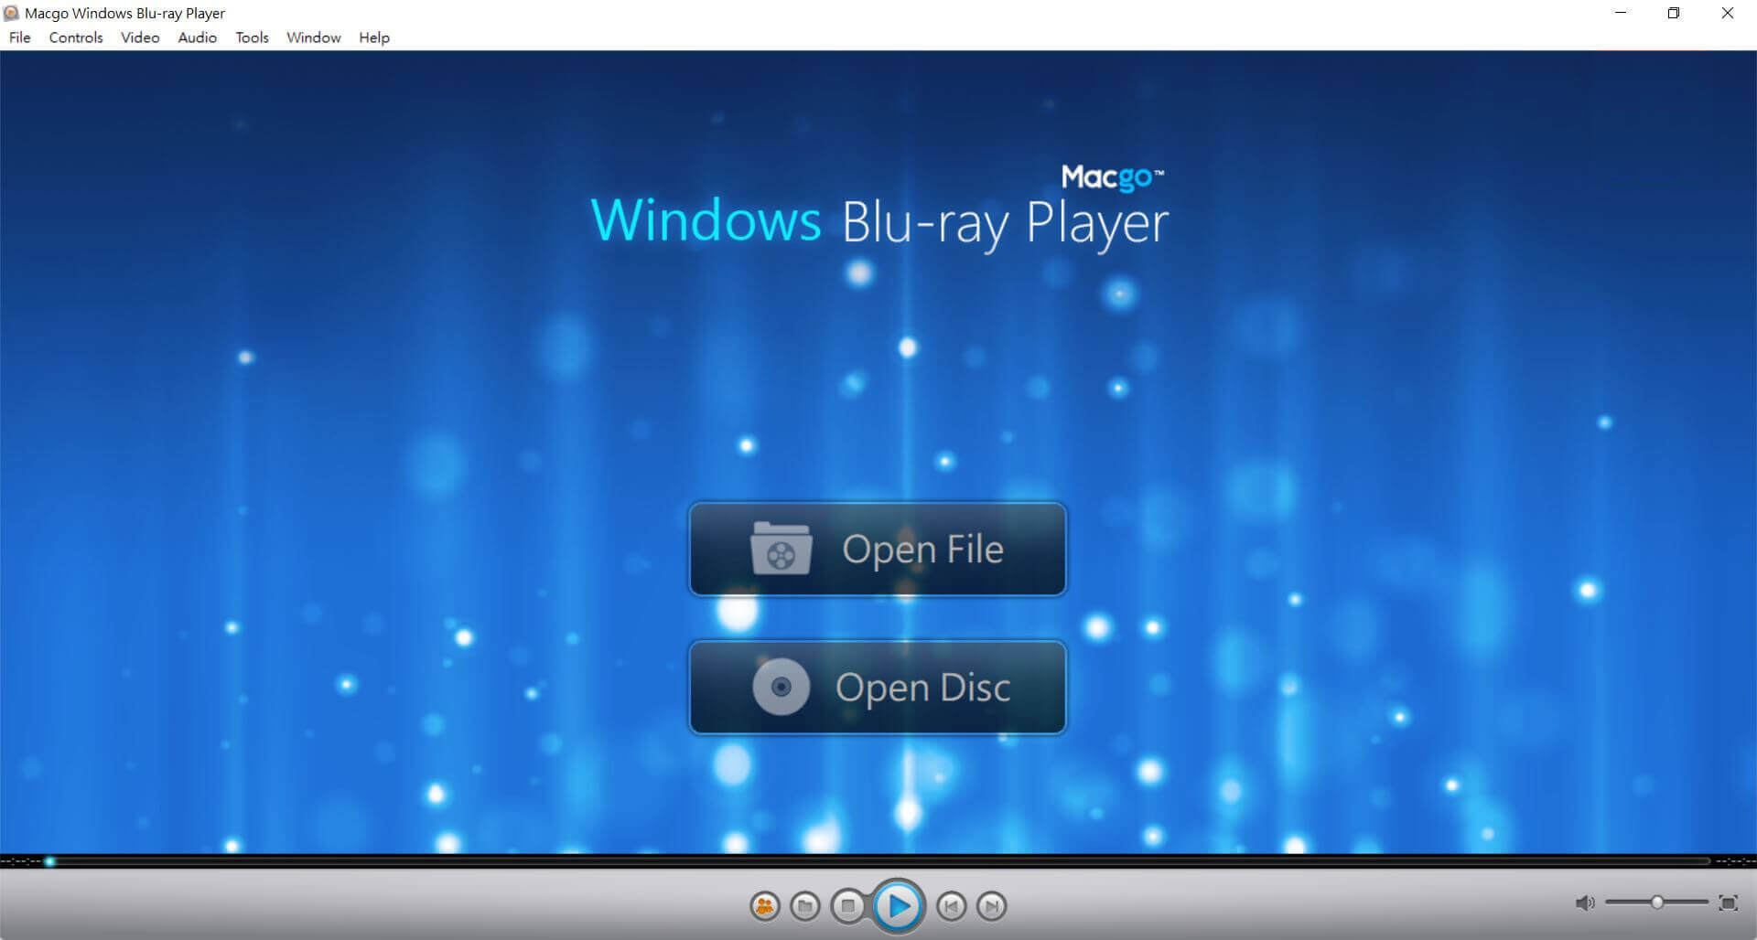Adjust the volume slider knob

coord(1657,903)
